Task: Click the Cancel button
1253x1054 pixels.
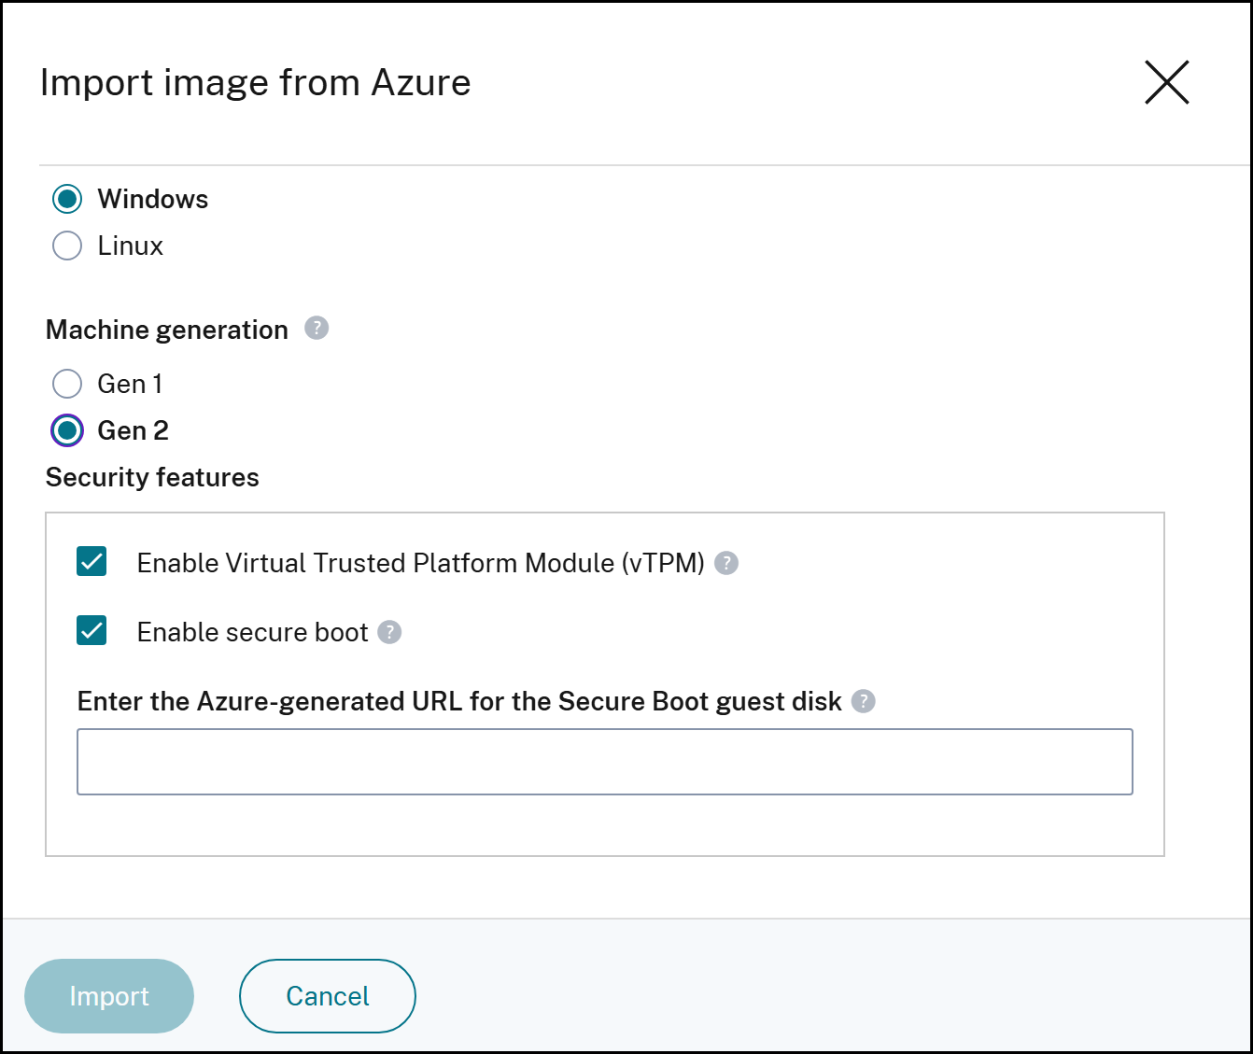Action: [328, 996]
